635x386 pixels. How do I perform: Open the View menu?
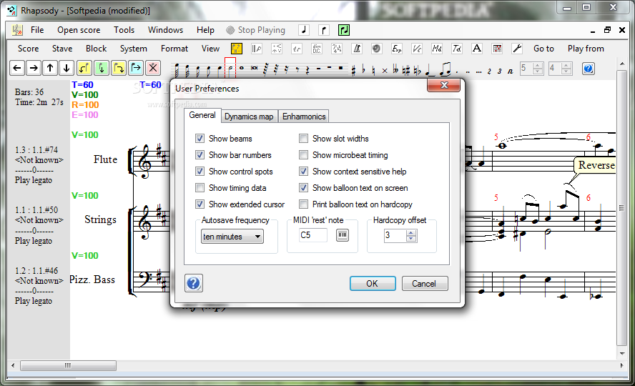click(x=210, y=49)
